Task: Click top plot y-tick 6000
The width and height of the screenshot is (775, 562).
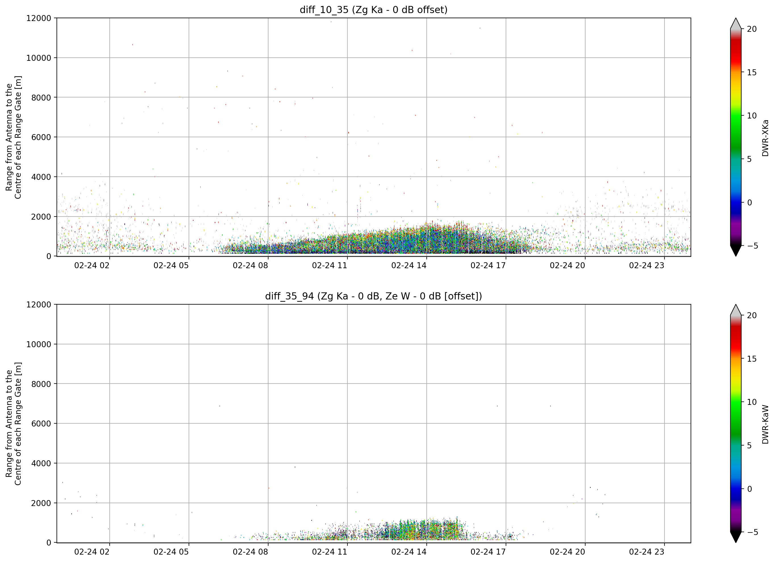Action: [41, 137]
